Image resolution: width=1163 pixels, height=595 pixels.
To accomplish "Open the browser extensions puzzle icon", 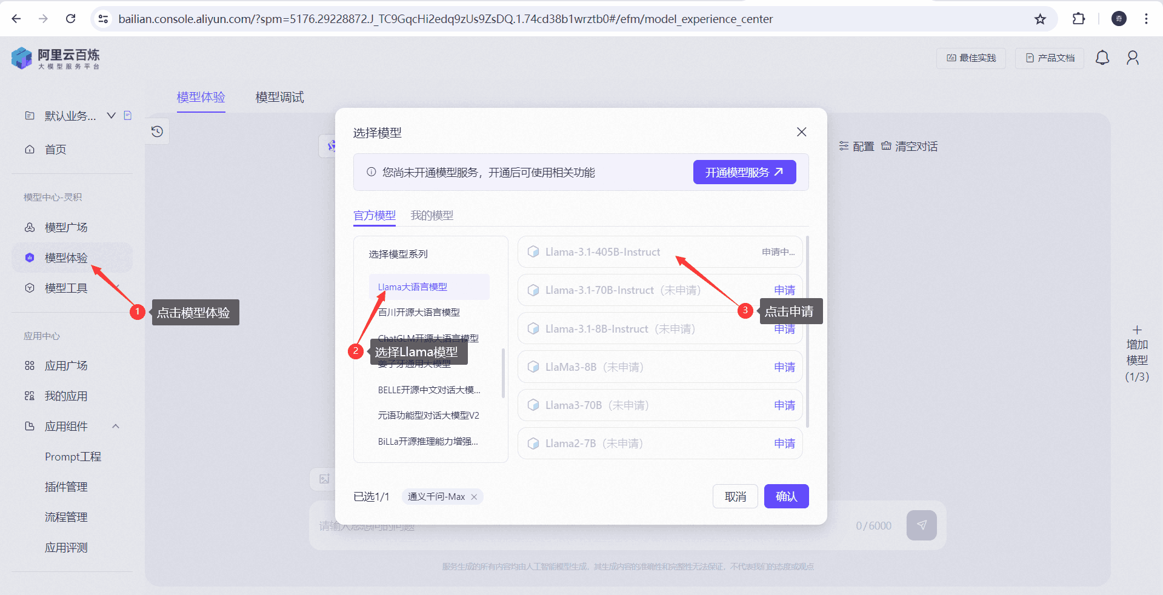I will tap(1078, 19).
